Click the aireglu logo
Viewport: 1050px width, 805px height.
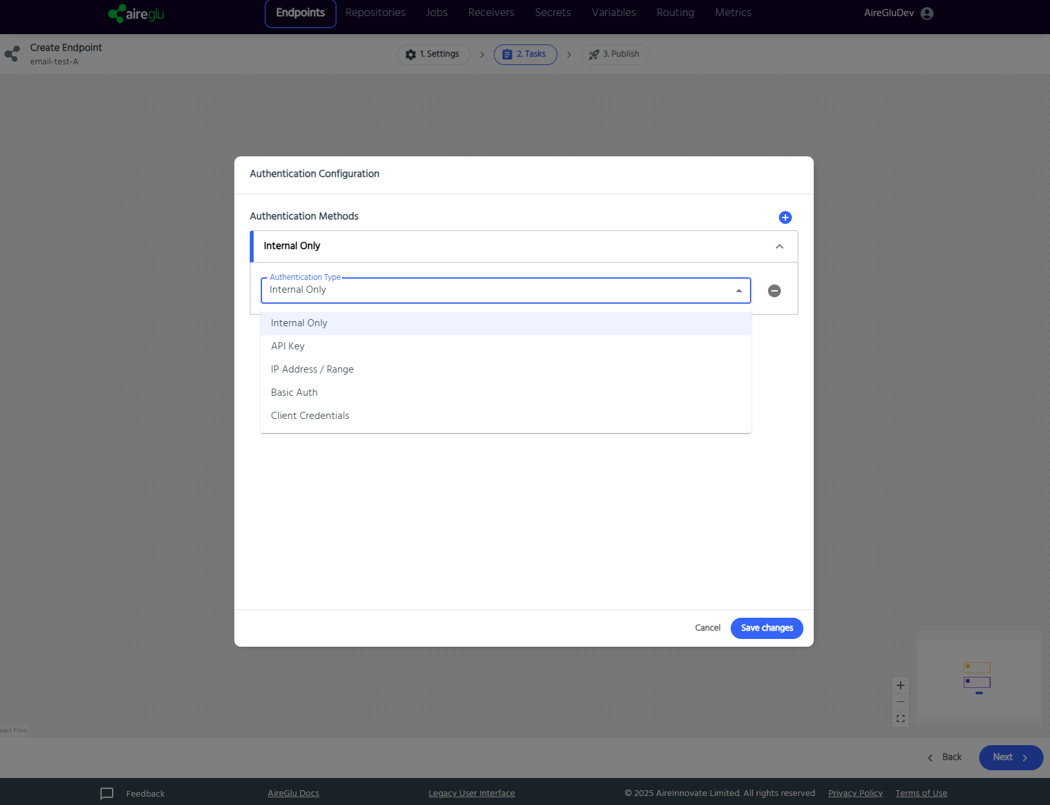point(136,13)
